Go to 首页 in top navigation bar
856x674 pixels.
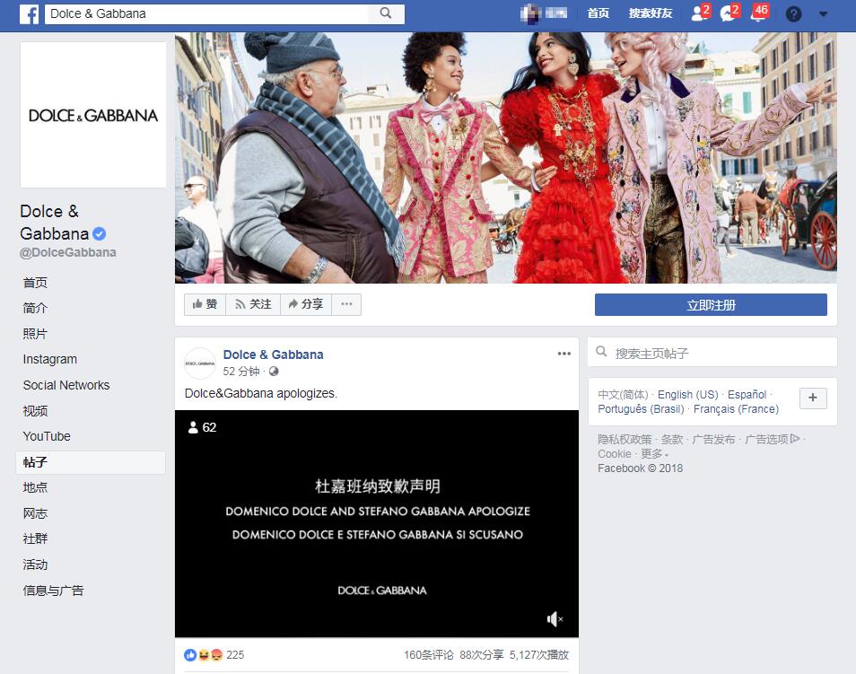click(598, 13)
